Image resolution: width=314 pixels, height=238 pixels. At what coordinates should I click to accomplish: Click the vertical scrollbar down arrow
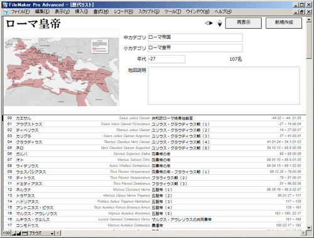(309, 227)
